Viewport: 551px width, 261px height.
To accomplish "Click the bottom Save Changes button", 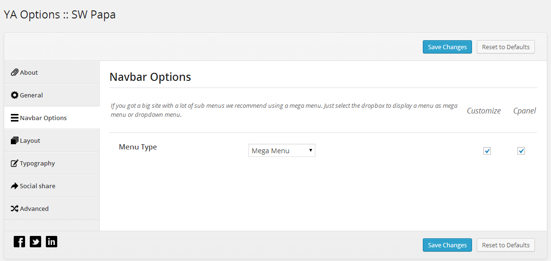I will tap(447, 245).
